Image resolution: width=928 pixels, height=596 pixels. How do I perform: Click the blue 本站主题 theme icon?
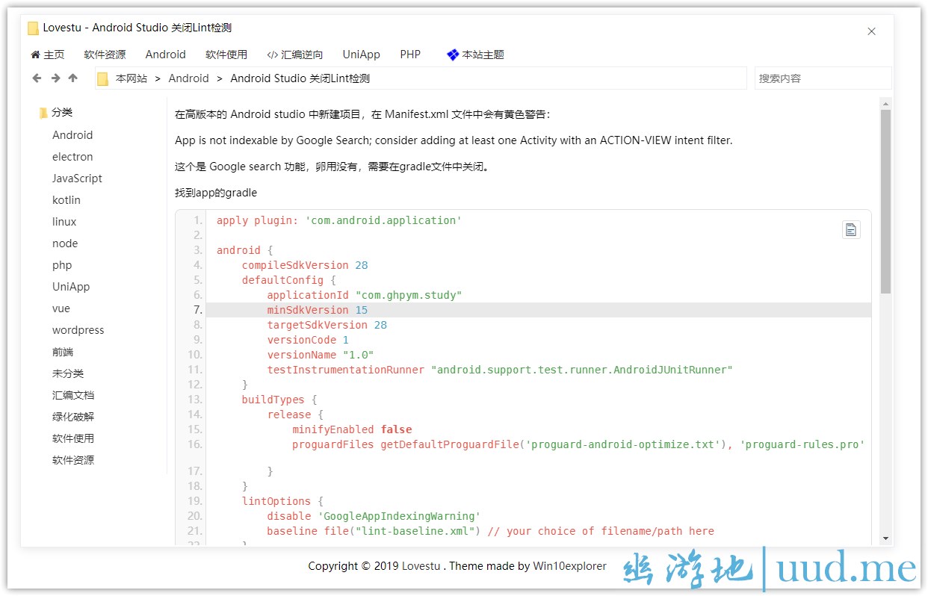point(452,55)
